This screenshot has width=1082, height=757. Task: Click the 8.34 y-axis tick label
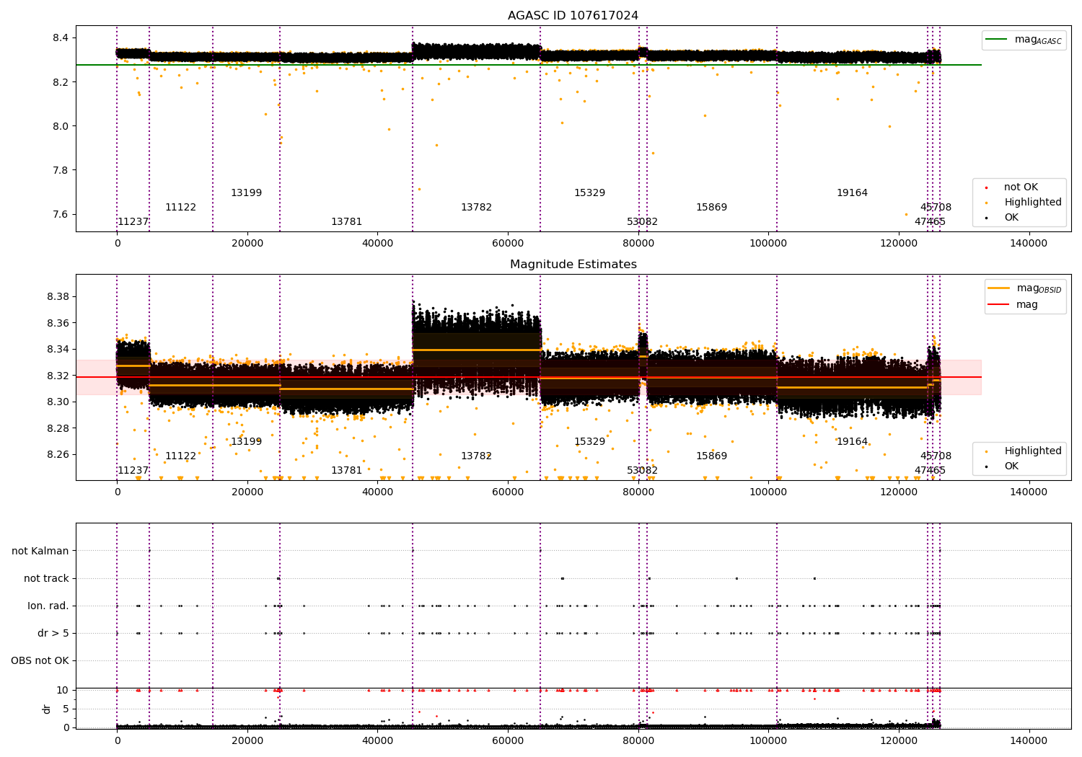[58, 349]
